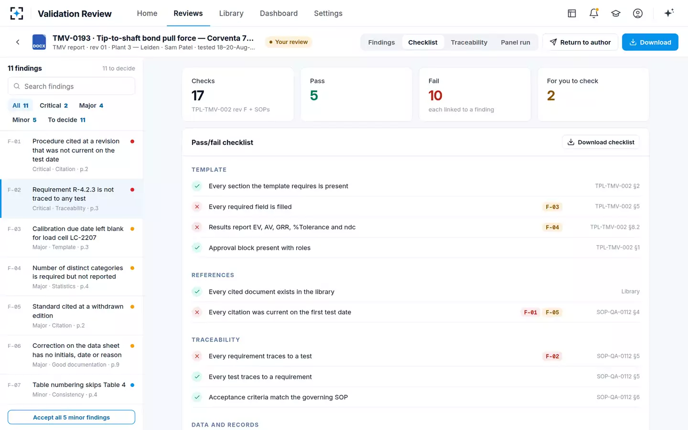Screen dimensions: 688x430
Task: Open the Library menu item
Action: click(x=231, y=13)
